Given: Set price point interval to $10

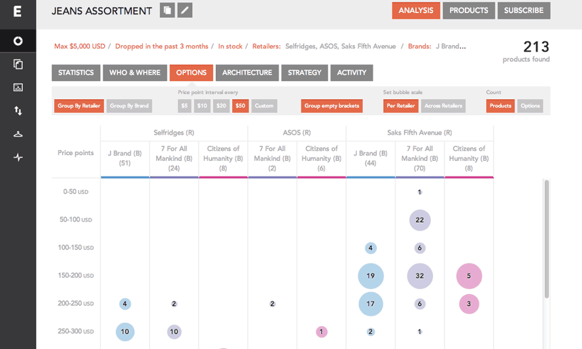Looking at the screenshot, I should tap(202, 106).
